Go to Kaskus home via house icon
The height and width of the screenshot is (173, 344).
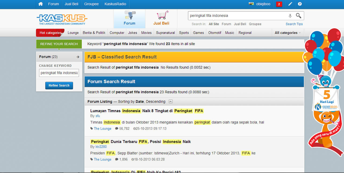[41, 4]
